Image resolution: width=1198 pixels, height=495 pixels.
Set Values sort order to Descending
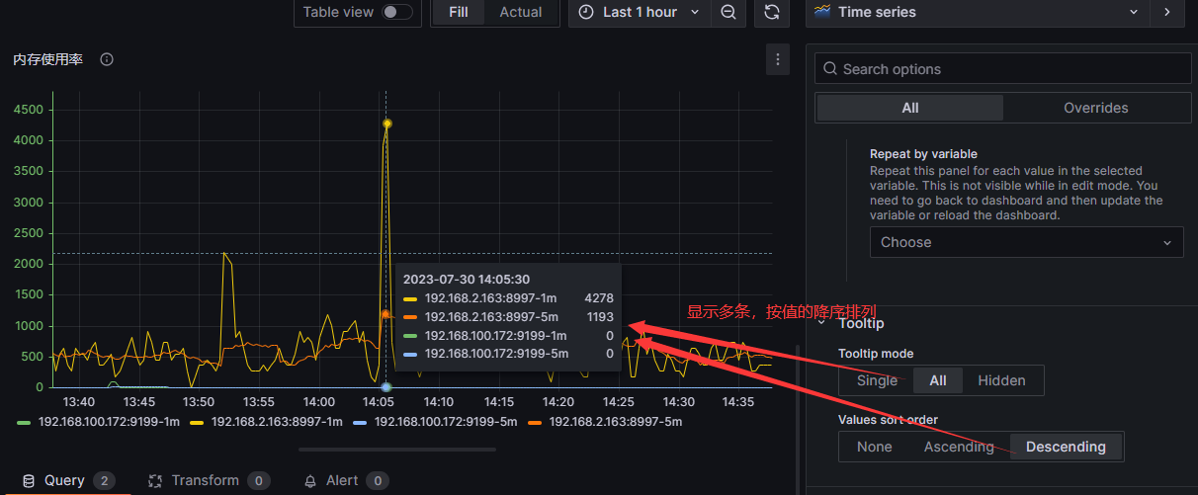point(1066,447)
